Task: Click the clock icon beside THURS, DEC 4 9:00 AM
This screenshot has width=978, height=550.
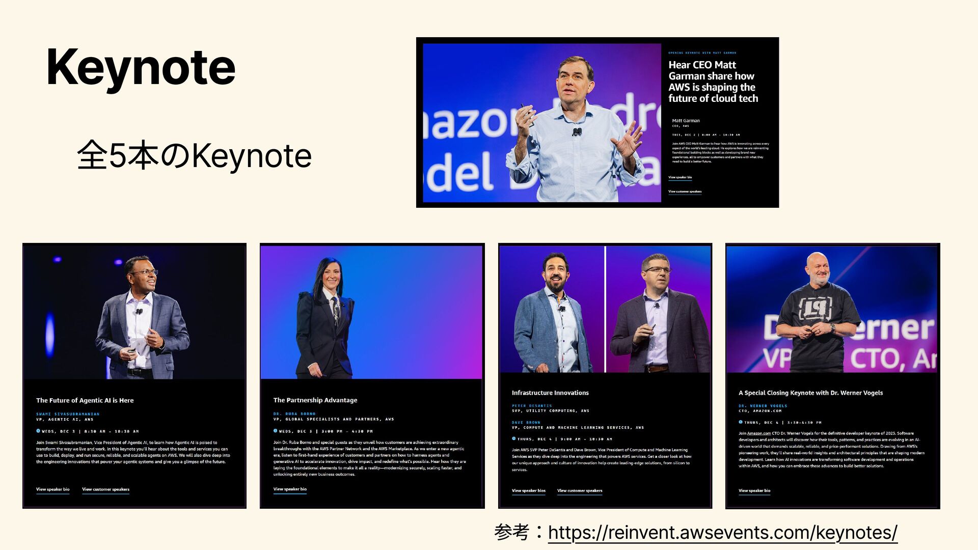Action: [x=514, y=438]
